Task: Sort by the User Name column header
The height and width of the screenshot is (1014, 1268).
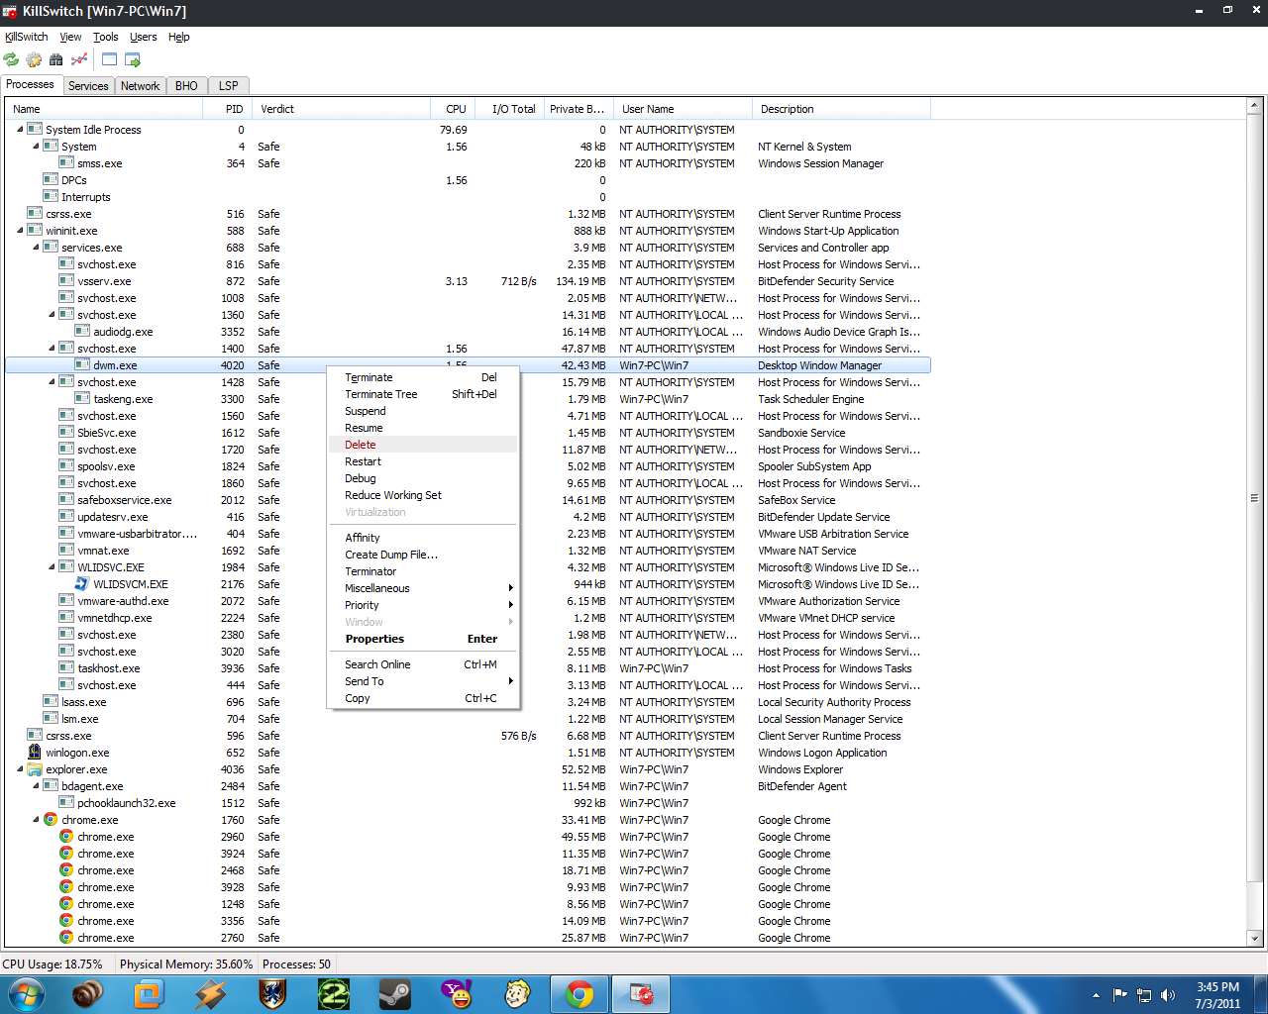Action: pyautogui.click(x=682, y=109)
